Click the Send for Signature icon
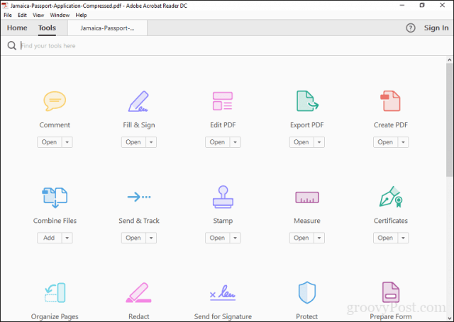Screen dimensions: 454x322 click(x=223, y=292)
